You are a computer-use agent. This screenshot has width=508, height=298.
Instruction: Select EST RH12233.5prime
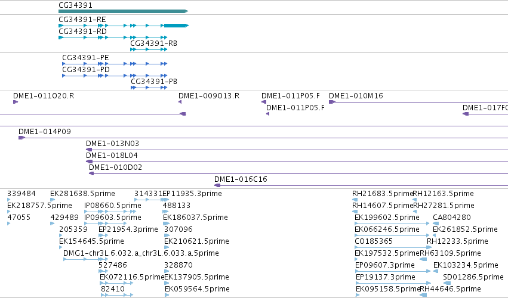[x=457, y=242]
